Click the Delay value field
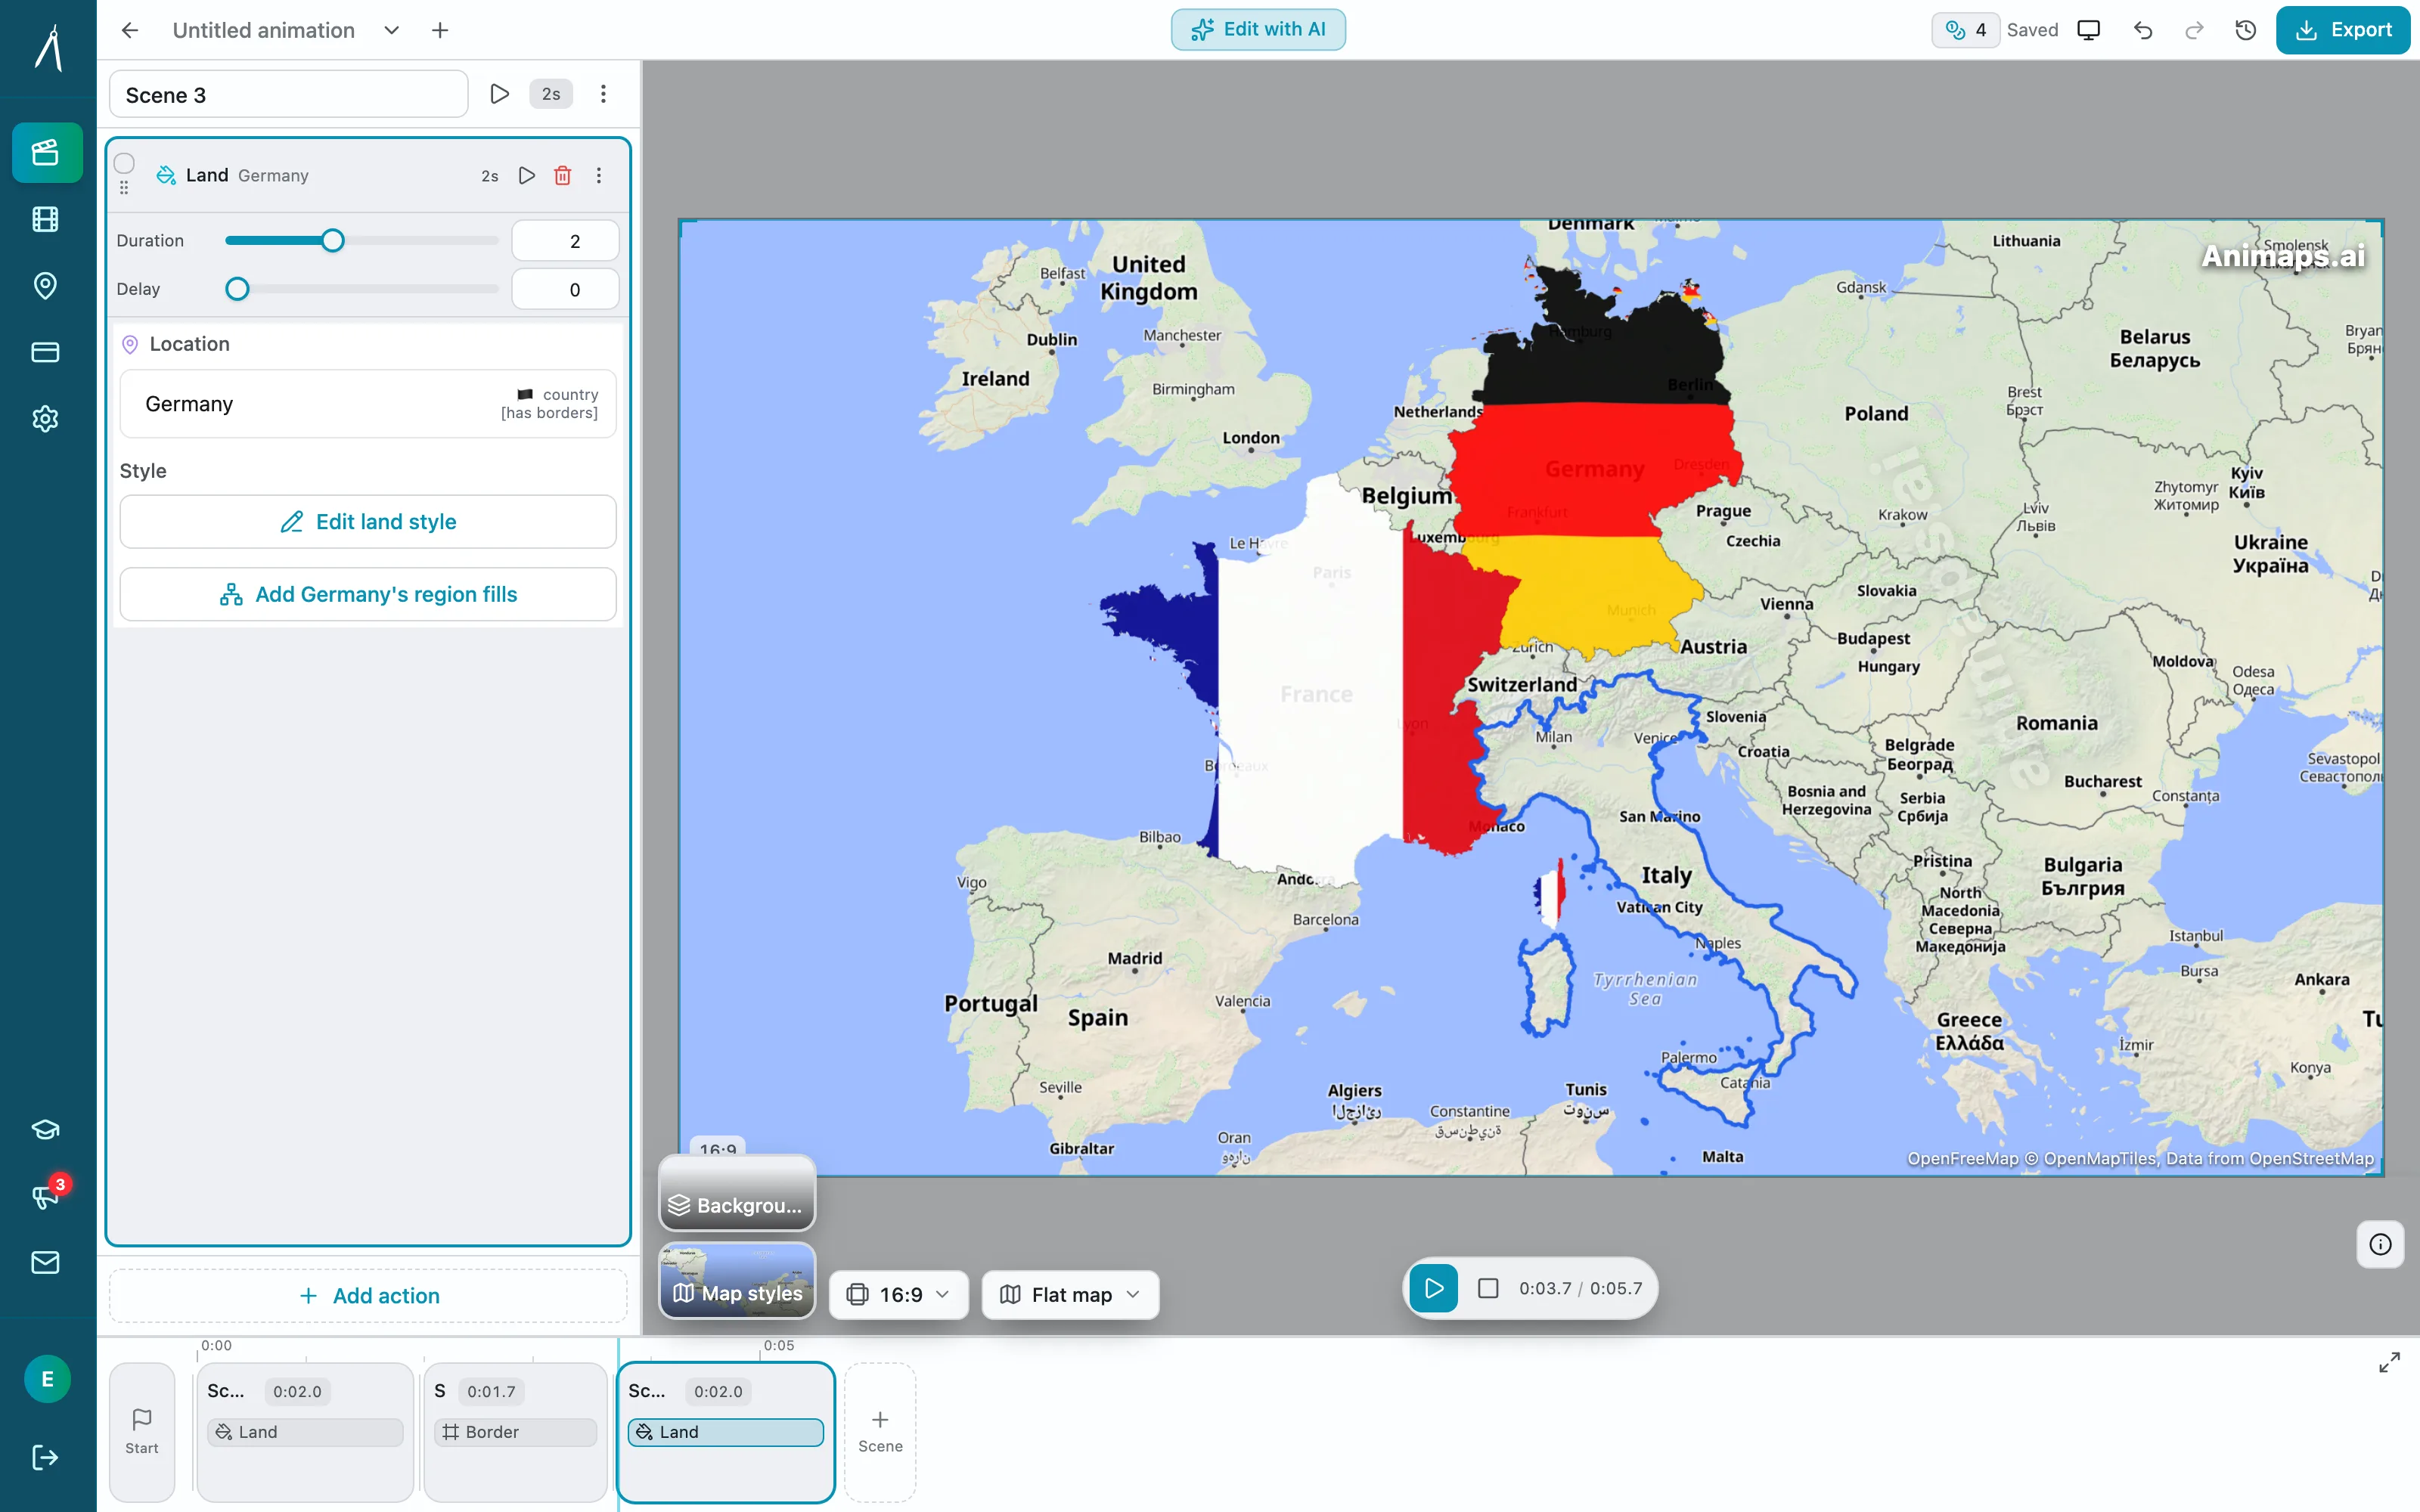The width and height of the screenshot is (2420, 1512). pos(565,289)
